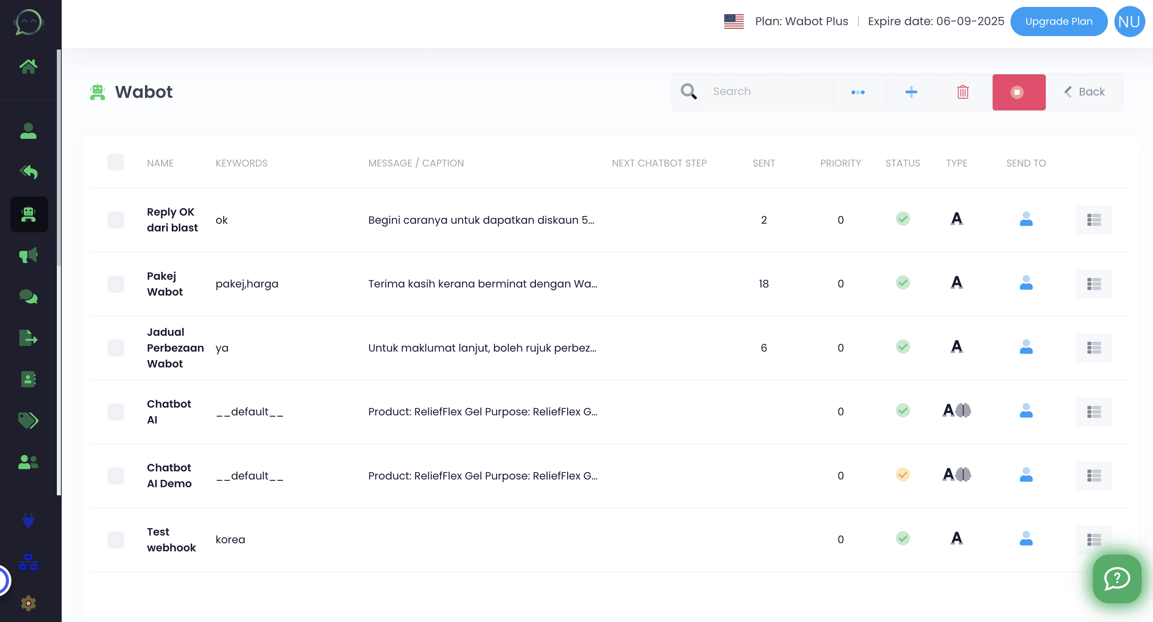This screenshot has width=1153, height=622.
Task: Sort by the NAME column header
Action: (x=160, y=163)
